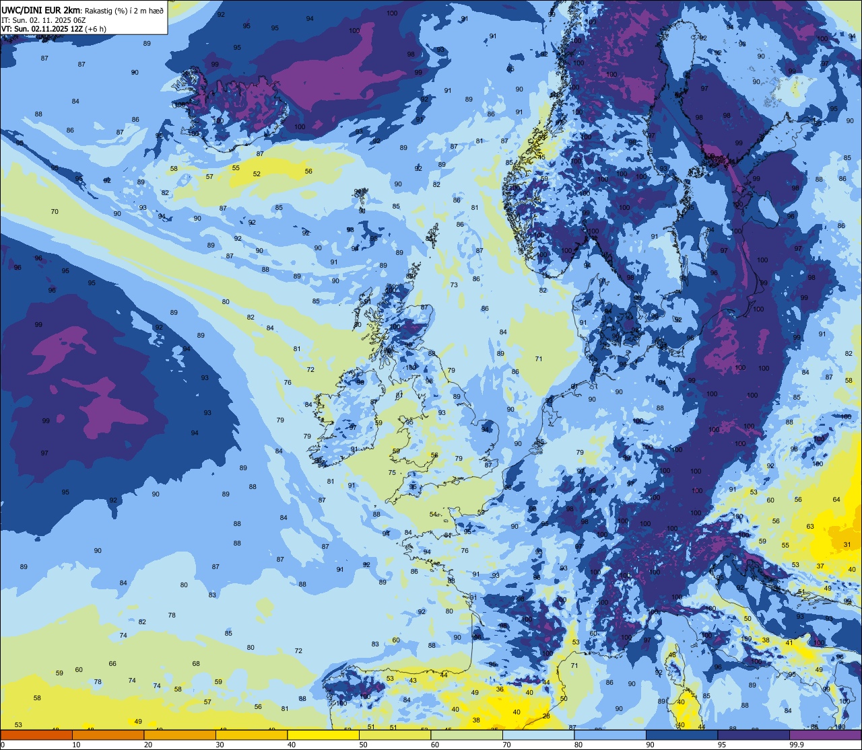Select the '64' humidity value on the map
This screenshot has height=750, width=862.
(836, 499)
